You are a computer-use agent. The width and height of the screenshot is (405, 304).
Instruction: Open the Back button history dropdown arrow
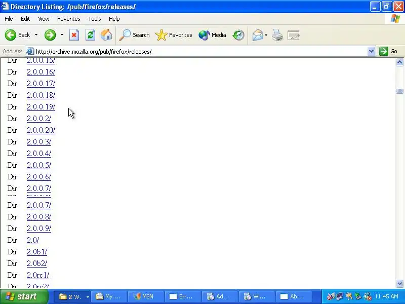click(36, 35)
